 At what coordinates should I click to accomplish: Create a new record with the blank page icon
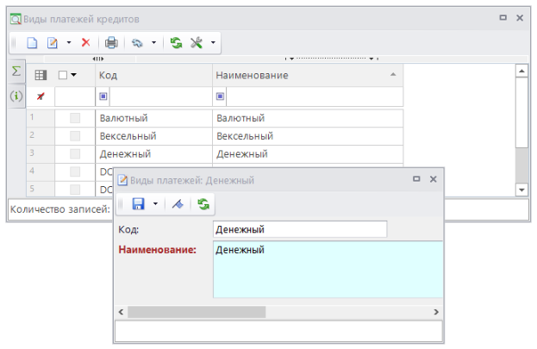[x=32, y=42]
